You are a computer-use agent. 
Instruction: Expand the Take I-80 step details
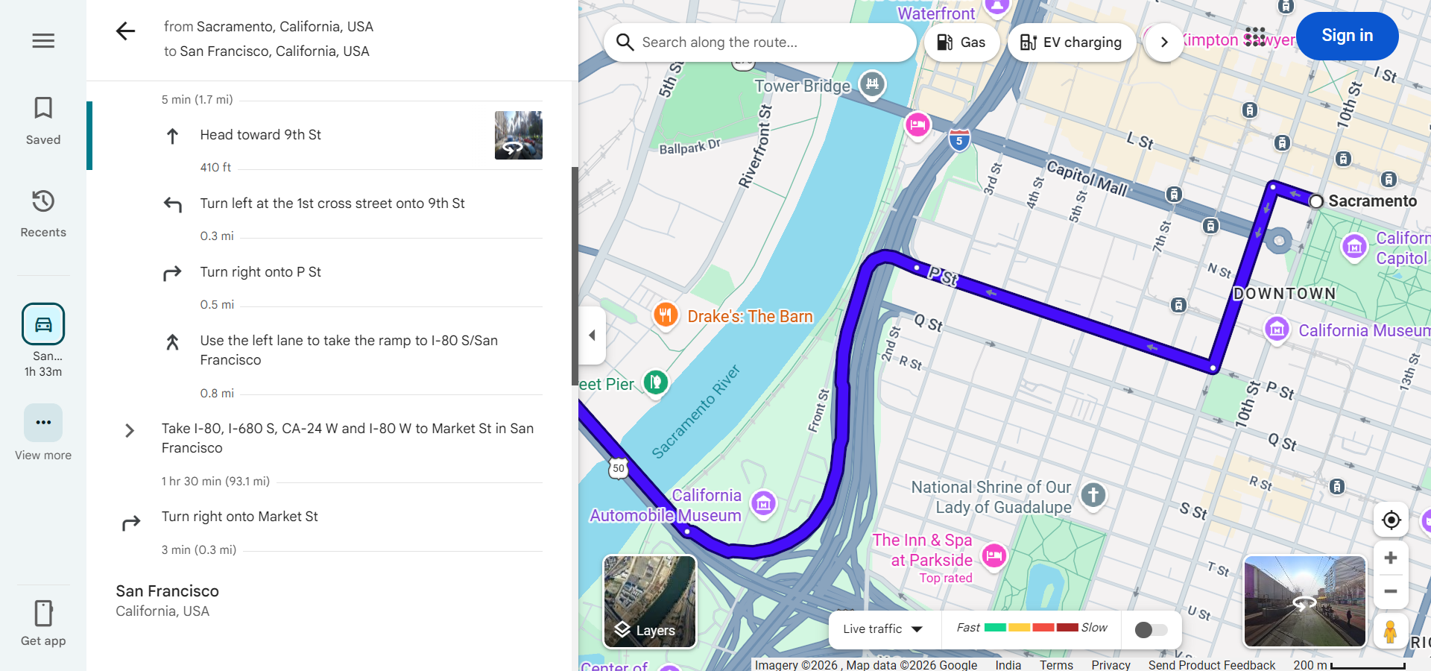130,430
